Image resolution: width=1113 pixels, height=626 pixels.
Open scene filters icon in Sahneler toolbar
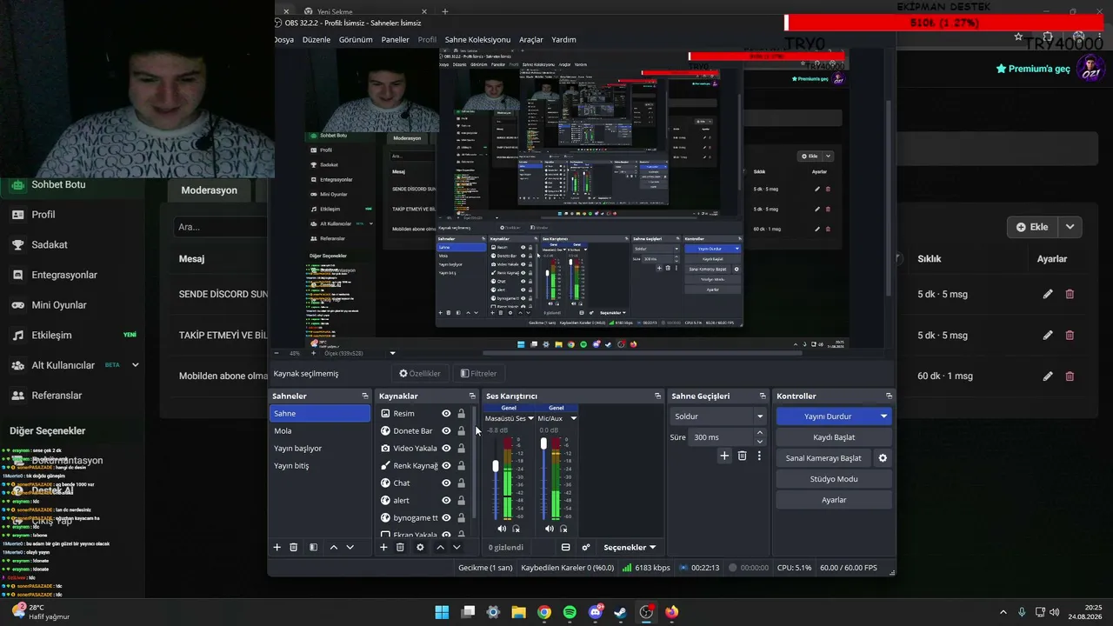[x=313, y=547]
